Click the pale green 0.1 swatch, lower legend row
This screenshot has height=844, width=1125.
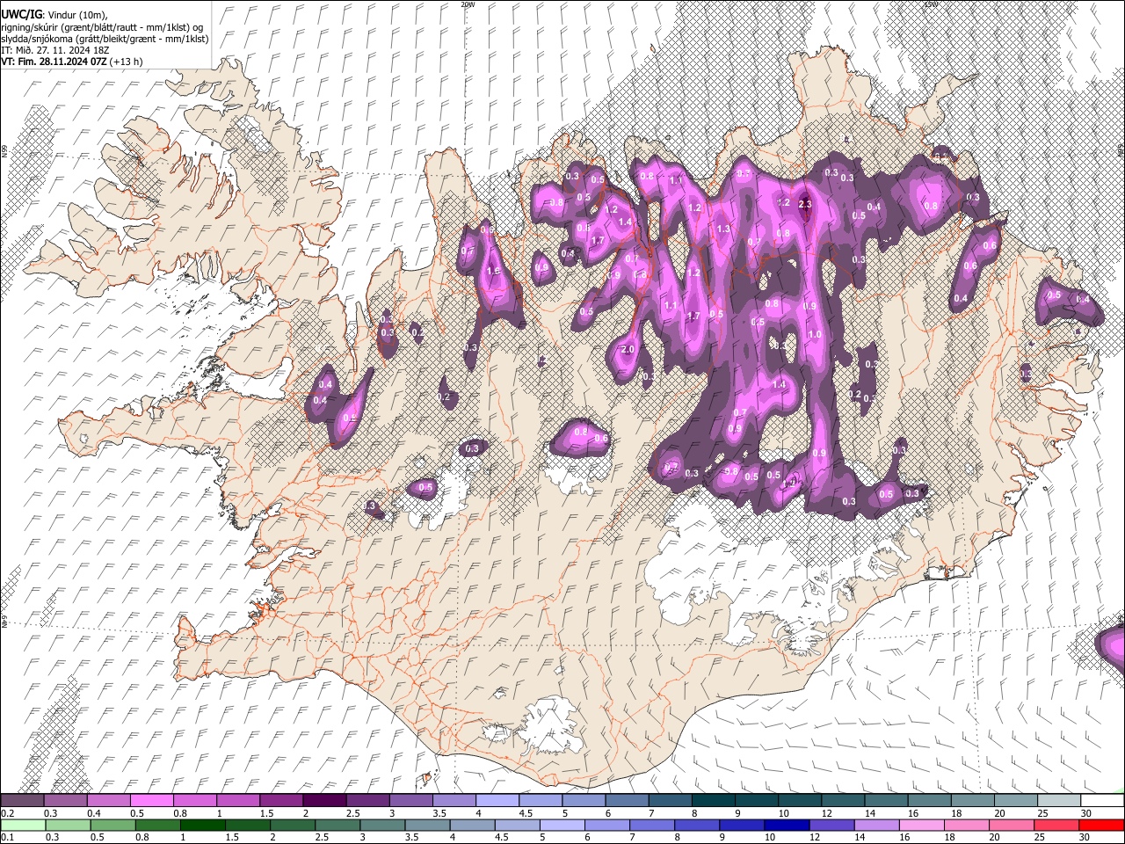(23, 825)
